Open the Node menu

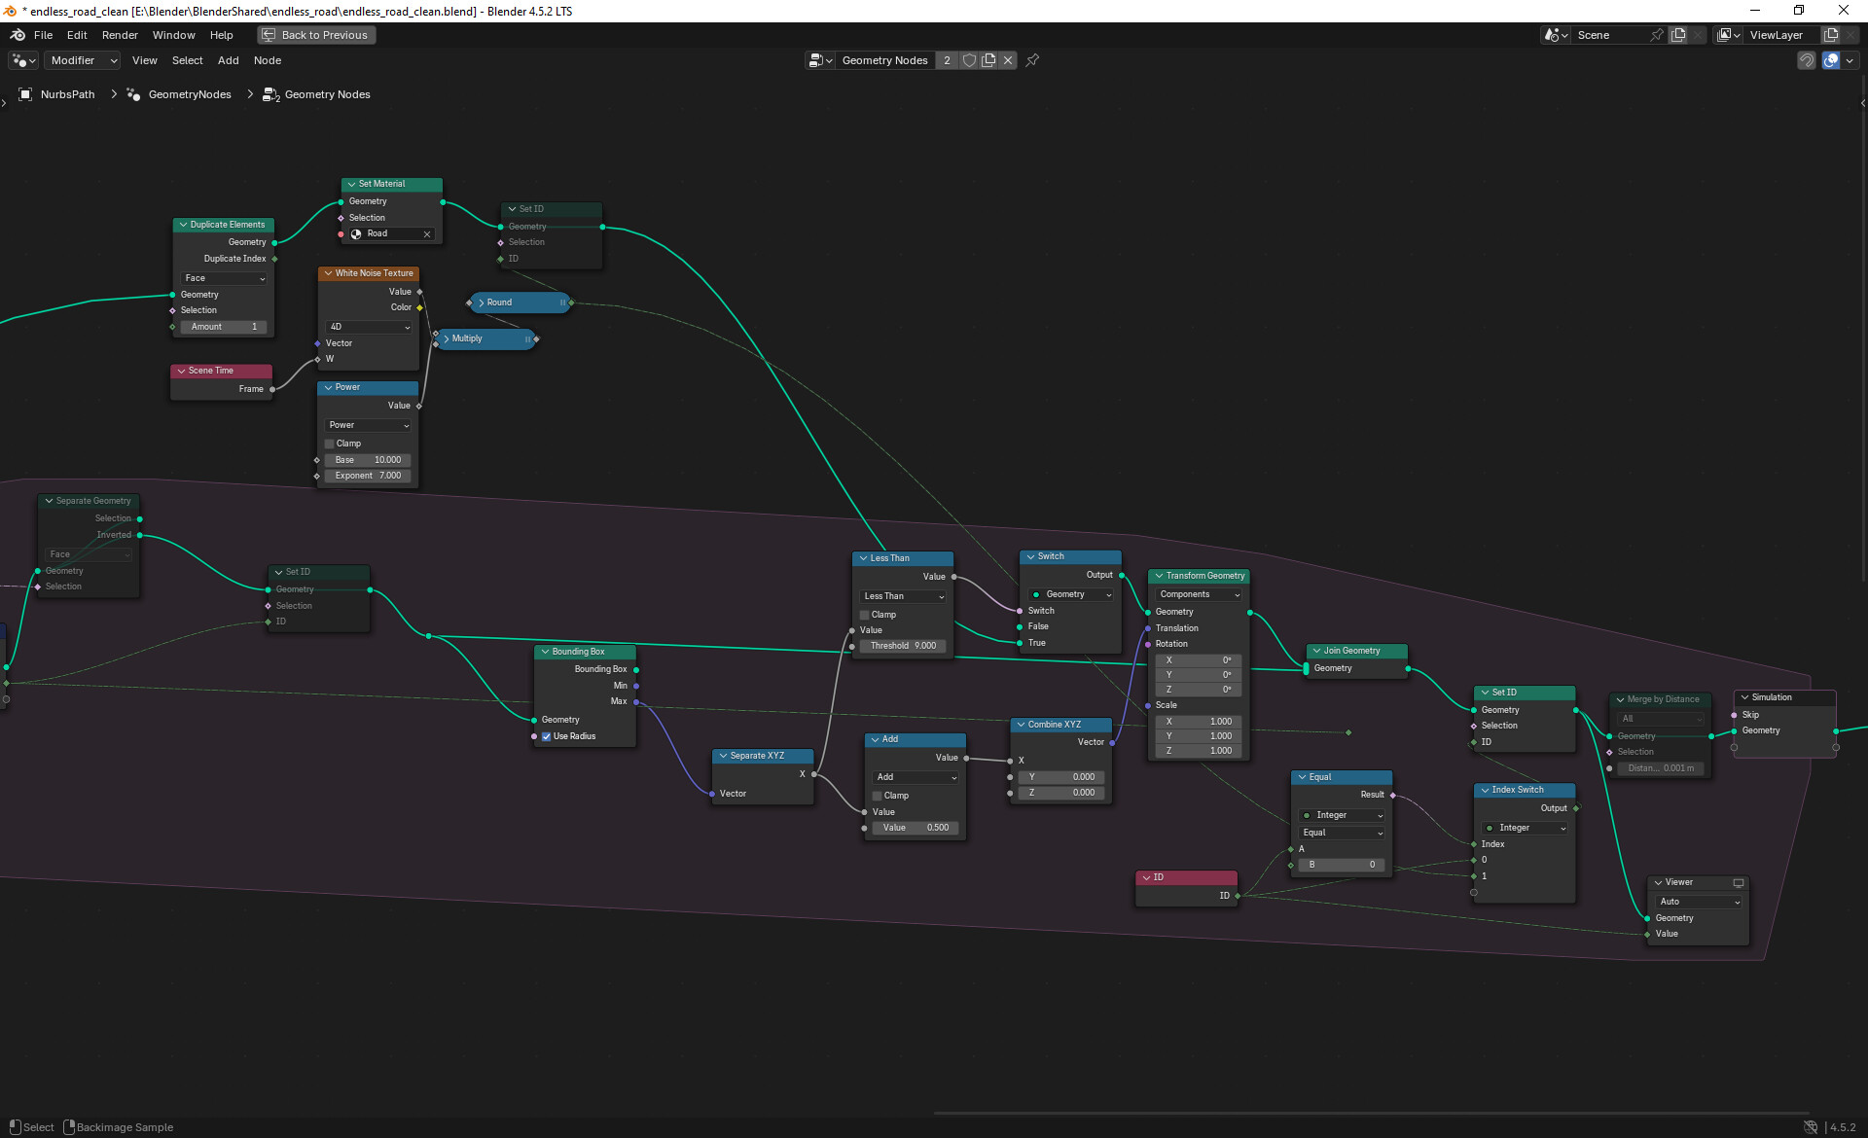[x=268, y=60]
